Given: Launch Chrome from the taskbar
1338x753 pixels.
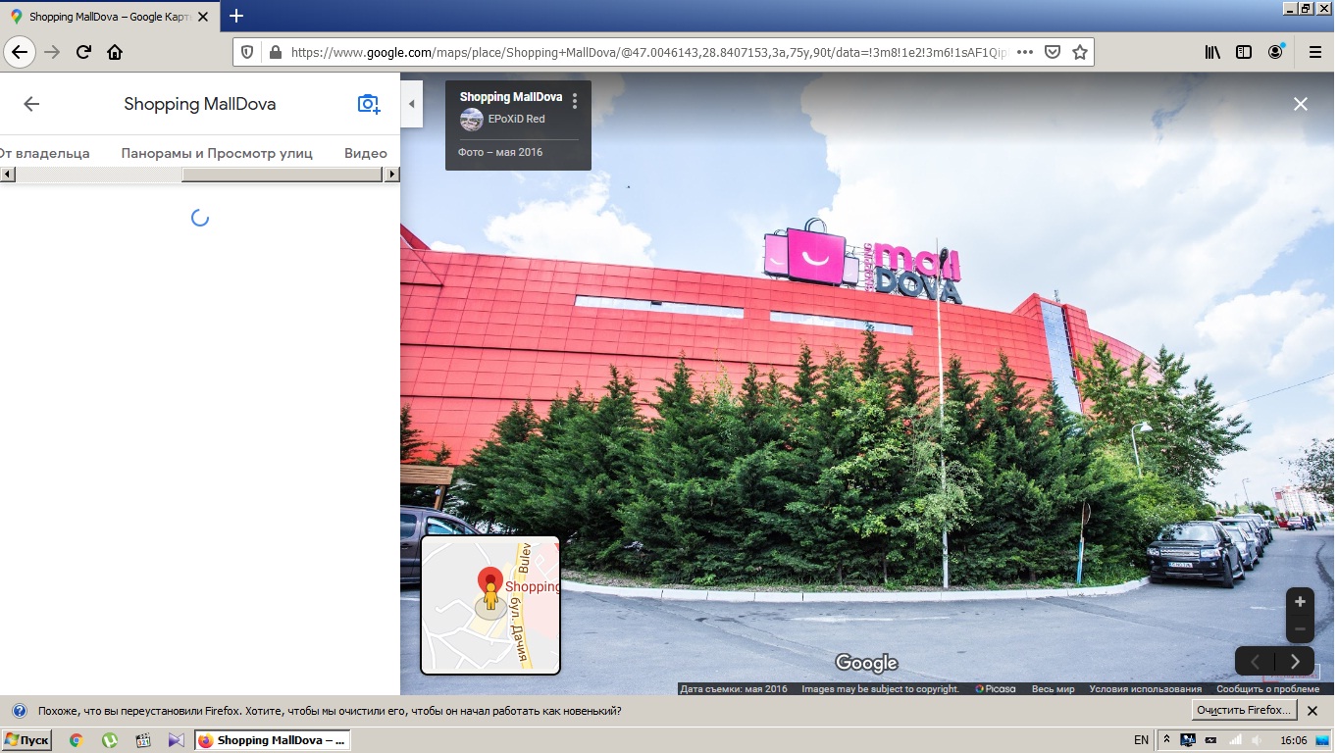Looking at the screenshot, I should (77, 740).
